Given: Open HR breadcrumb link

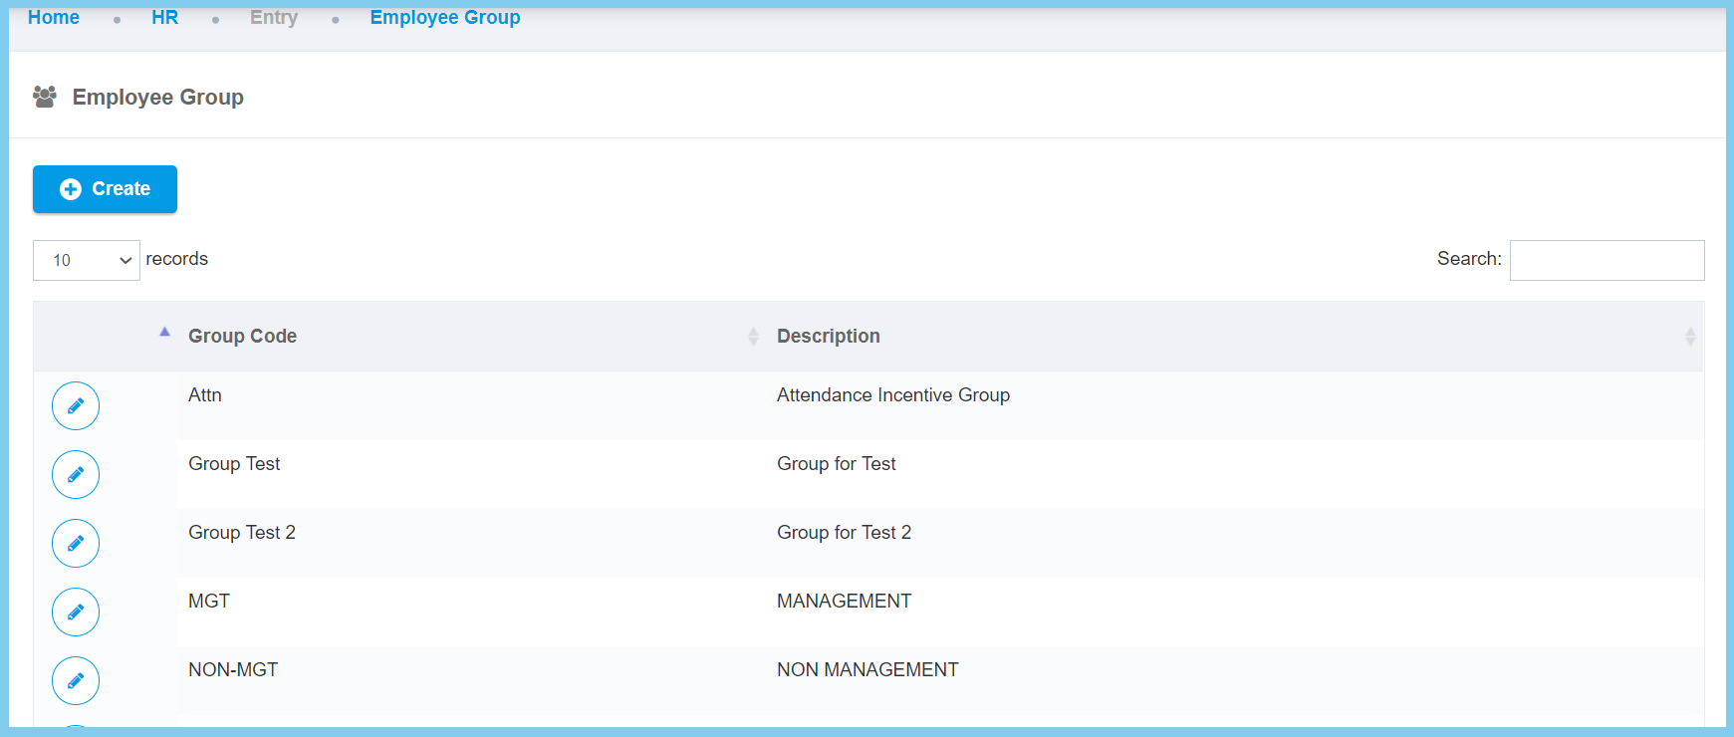Looking at the screenshot, I should pyautogui.click(x=164, y=18).
